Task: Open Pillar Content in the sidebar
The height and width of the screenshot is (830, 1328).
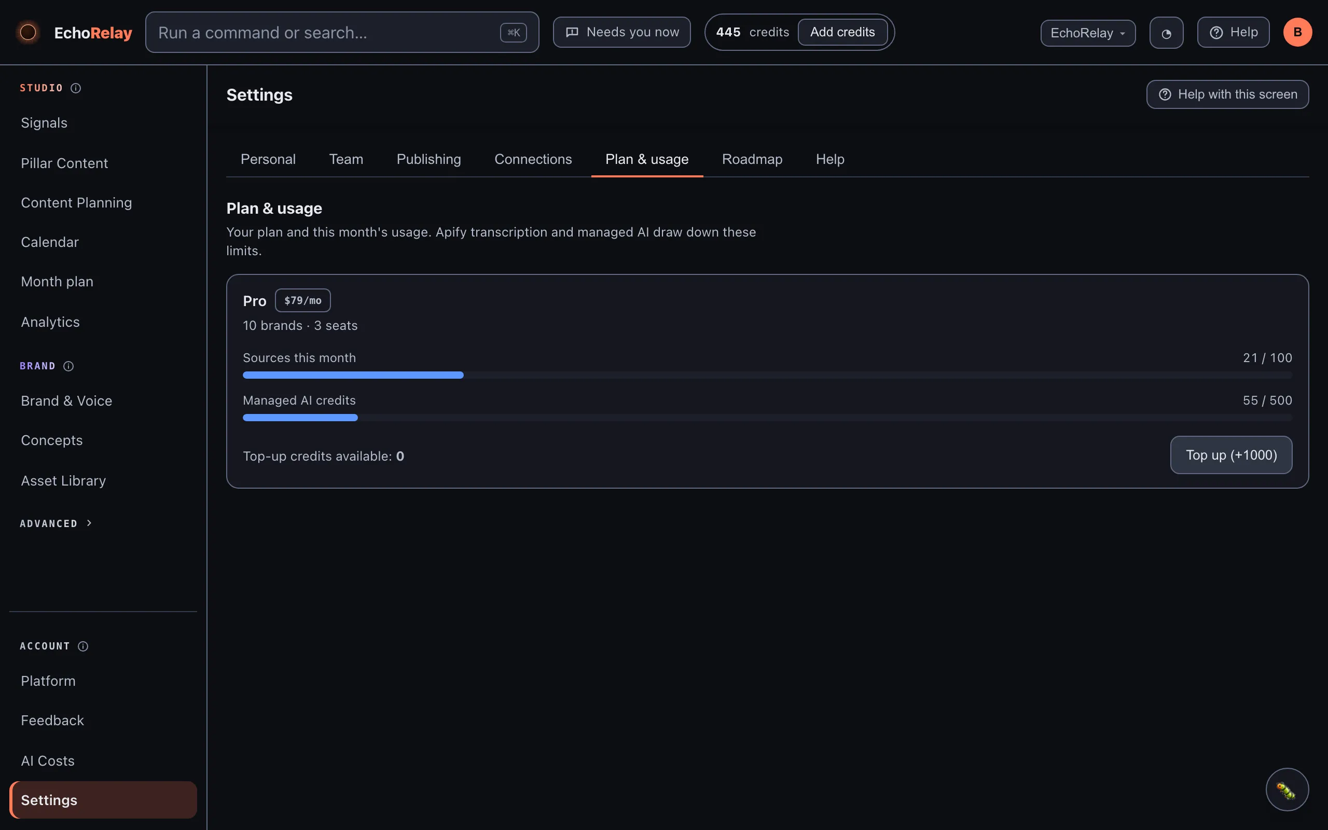Action: click(103, 163)
